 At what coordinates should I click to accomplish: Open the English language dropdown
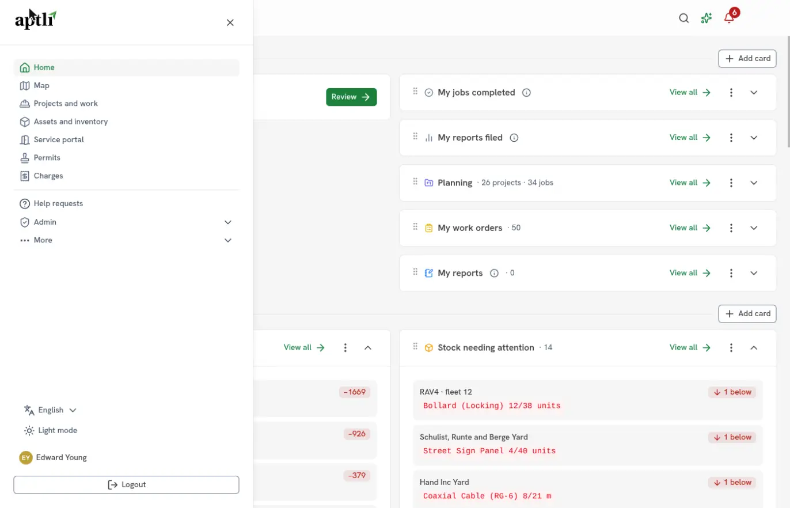click(51, 410)
